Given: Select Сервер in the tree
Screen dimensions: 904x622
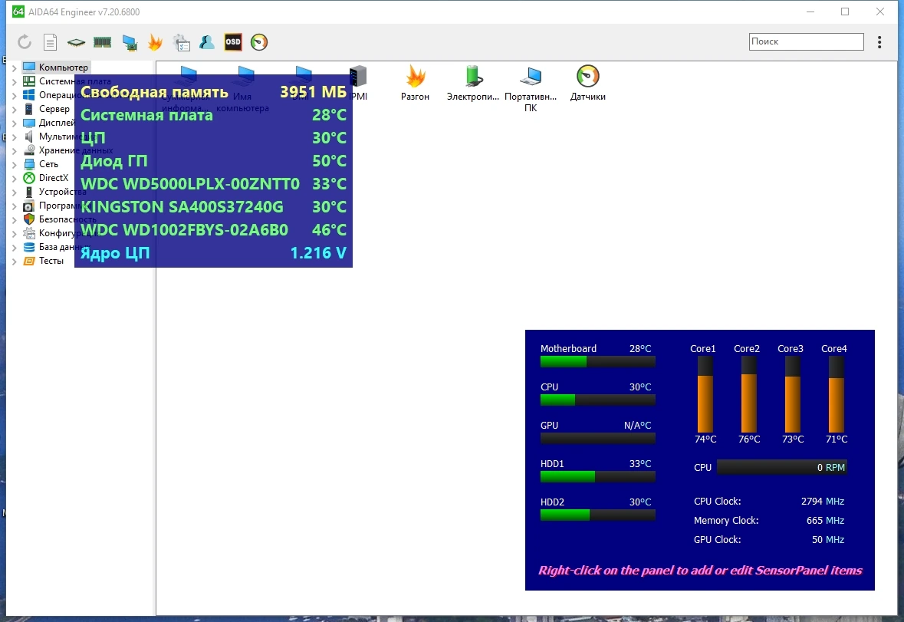Looking at the screenshot, I should pyautogui.click(x=54, y=109).
